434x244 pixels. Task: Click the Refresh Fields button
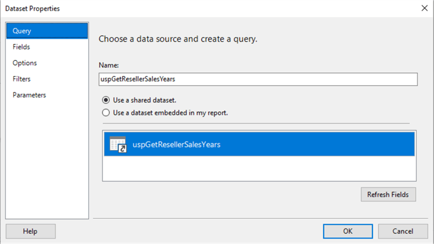[x=388, y=195]
